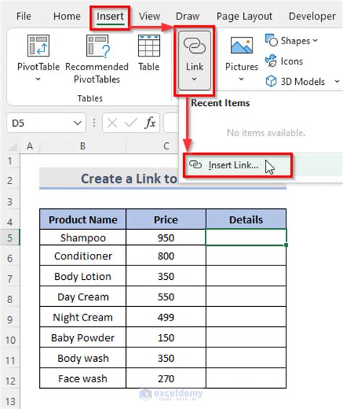Open the Name Box dropdown arrow
The width and height of the screenshot is (343, 409).
point(77,123)
